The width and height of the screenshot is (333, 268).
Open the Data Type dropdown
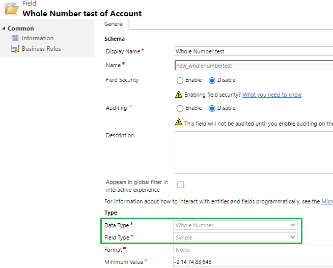pos(235,225)
